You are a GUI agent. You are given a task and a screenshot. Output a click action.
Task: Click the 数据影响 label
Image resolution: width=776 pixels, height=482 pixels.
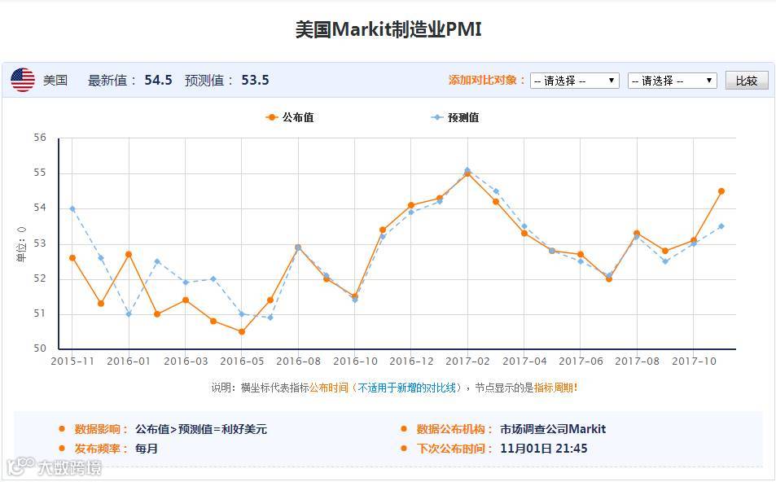(x=100, y=429)
